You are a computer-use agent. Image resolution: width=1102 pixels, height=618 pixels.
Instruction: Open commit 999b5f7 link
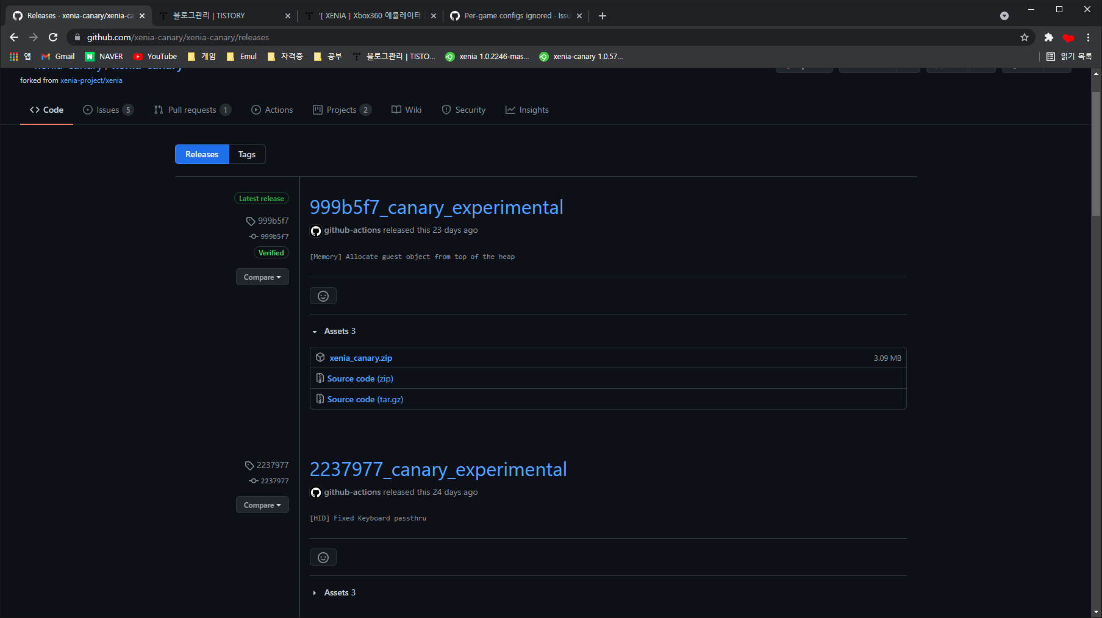[269, 236]
